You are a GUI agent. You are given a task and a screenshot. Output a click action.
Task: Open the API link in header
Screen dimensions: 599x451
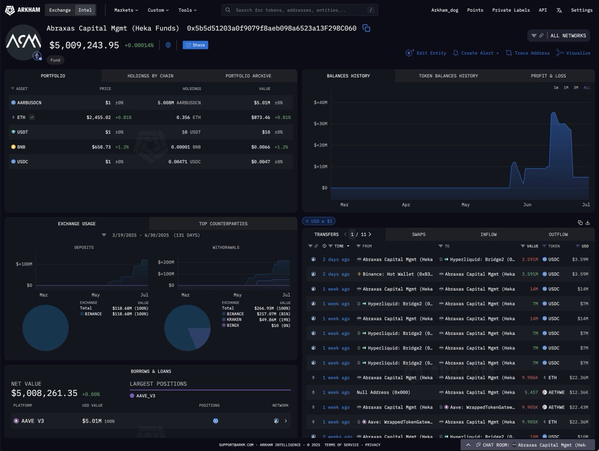pos(543,10)
